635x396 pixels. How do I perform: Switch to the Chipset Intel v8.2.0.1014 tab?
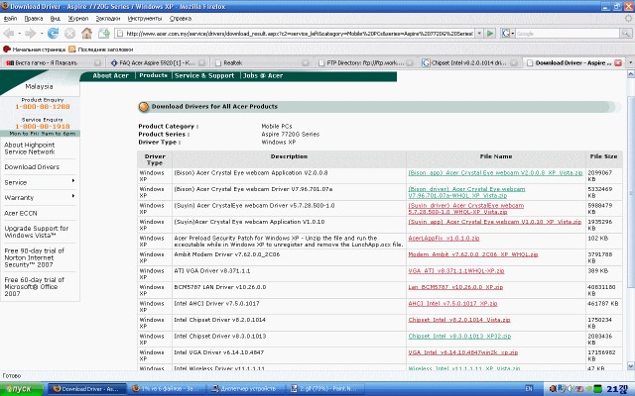coord(470,62)
